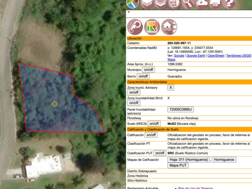Open the Waze link

pyautogui.click(x=172, y=59)
